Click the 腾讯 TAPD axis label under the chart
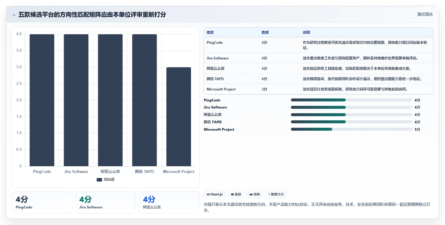445x225 pixels. (144, 171)
